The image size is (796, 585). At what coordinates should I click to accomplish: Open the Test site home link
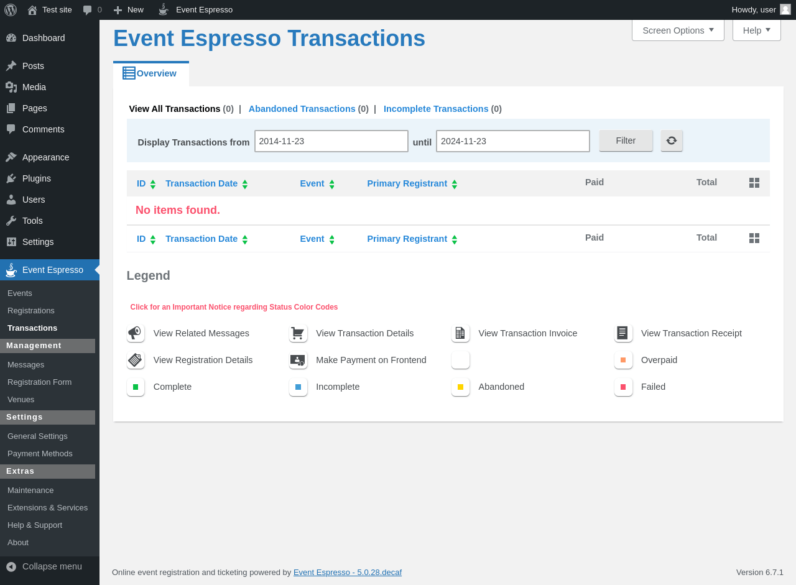click(x=50, y=9)
